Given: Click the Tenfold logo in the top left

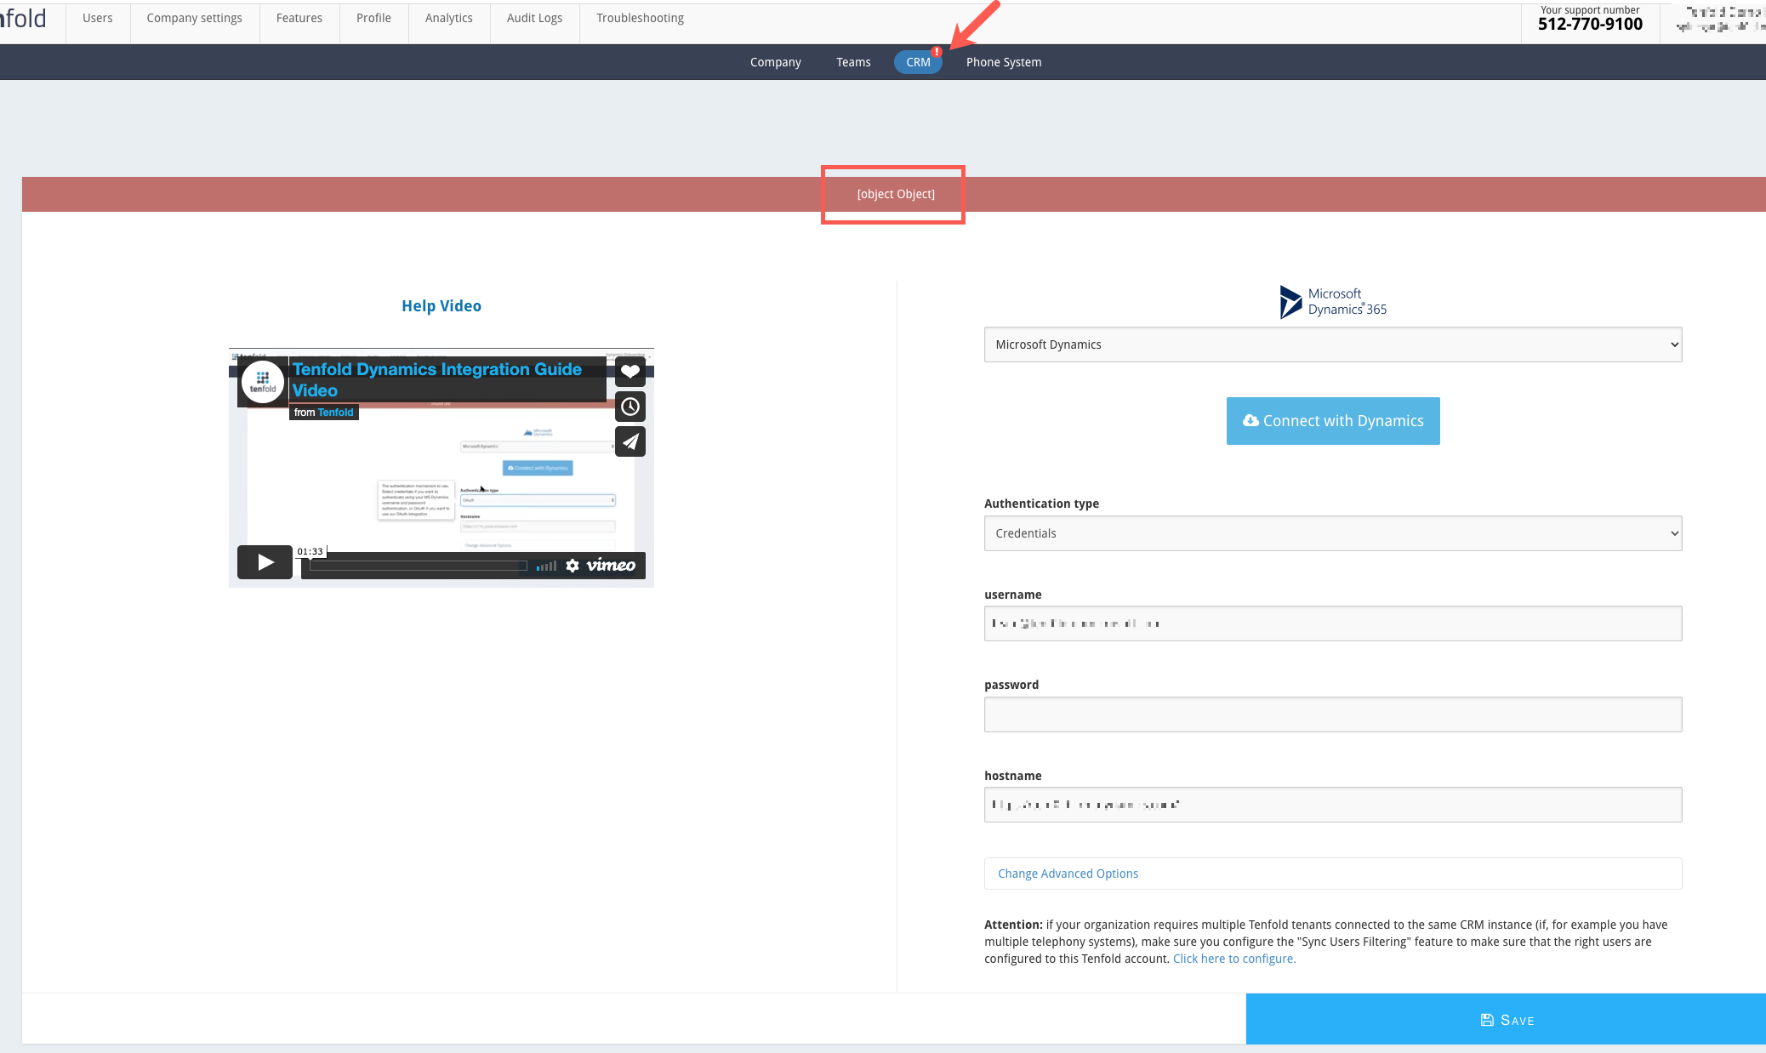Looking at the screenshot, I should pyautogui.click(x=24, y=17).
